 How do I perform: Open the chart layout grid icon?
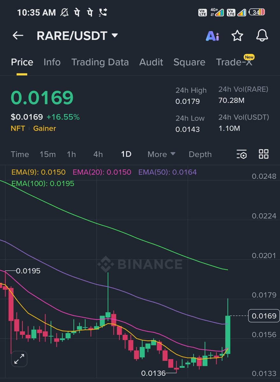[x=263, y=154]
